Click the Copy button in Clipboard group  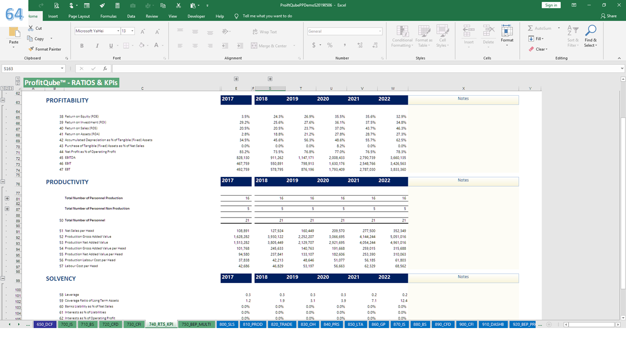[36, 39]
